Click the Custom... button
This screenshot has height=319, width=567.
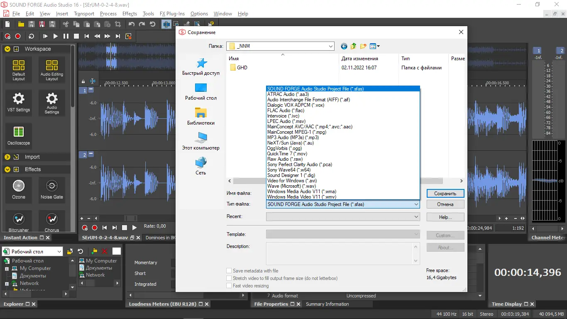(445, 236)
